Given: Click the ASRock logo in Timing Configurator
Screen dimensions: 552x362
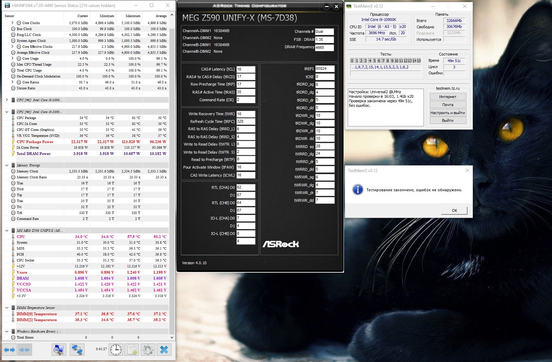Looking at the screenshot, I should tap(281, 244).
